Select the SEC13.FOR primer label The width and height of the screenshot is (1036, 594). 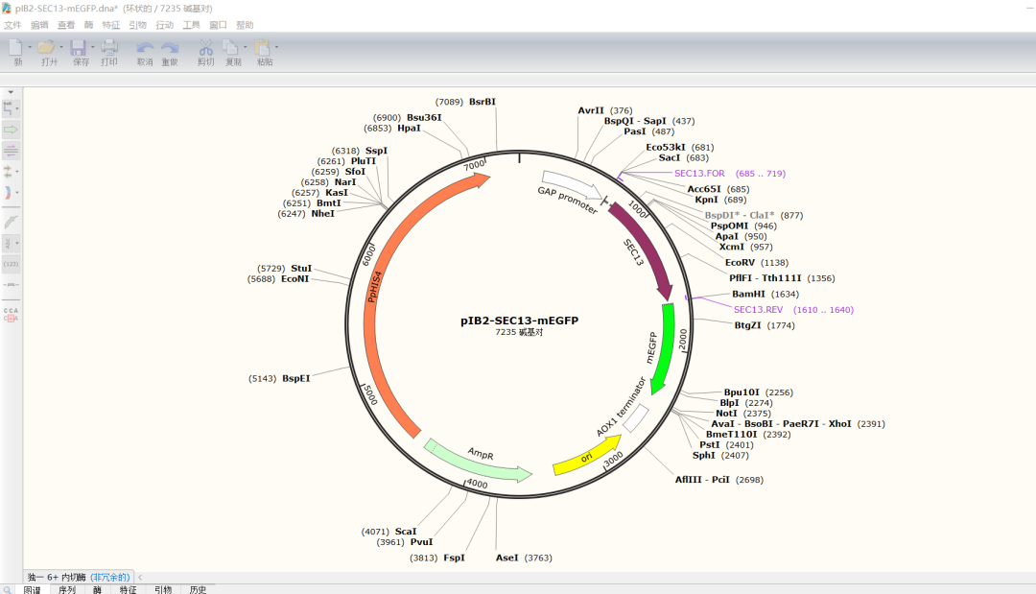tap(699, 173)
